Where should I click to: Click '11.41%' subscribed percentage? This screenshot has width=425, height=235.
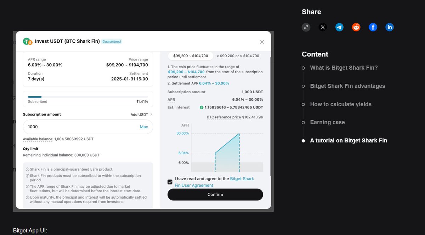click(x=142, y=101)
